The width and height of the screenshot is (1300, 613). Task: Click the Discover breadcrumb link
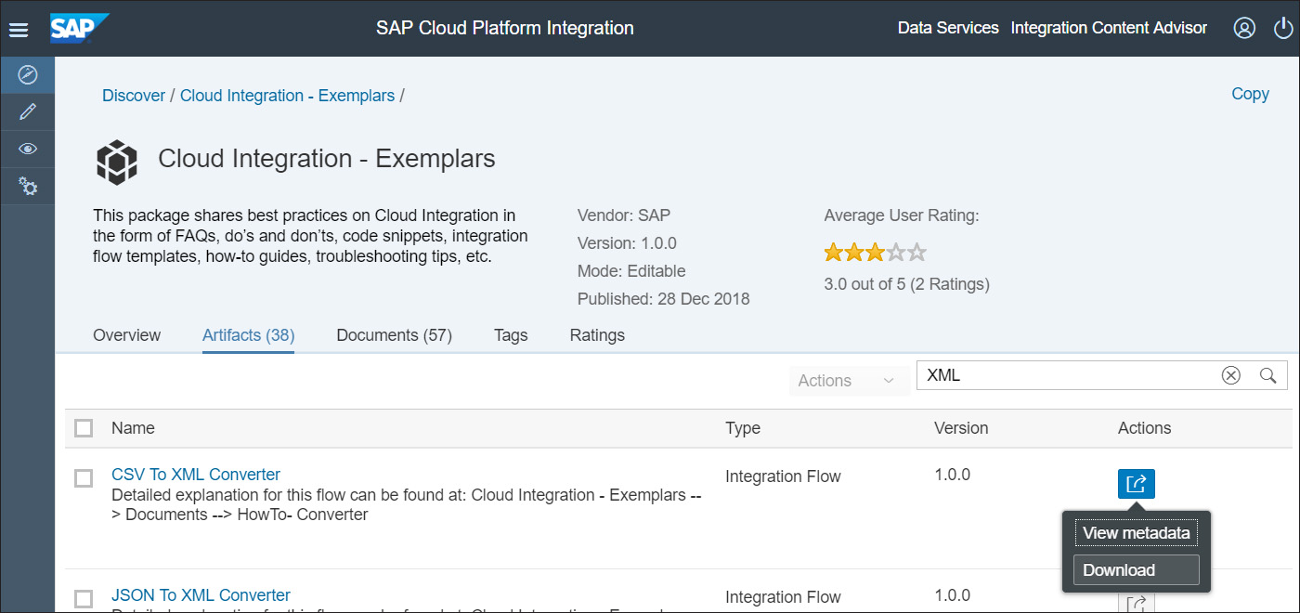134,96
